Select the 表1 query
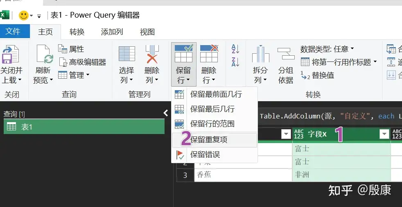402x207 pixels. click(x=84, y=127)
